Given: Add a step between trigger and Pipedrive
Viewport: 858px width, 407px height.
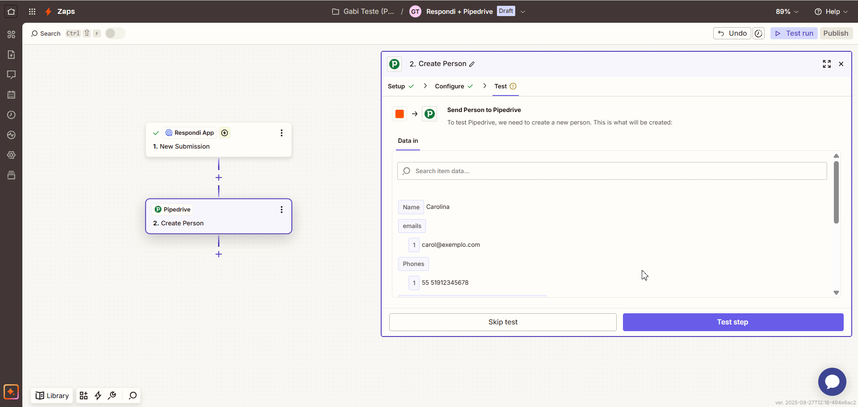Looking at the screenshot, I should tap(219, 178).
